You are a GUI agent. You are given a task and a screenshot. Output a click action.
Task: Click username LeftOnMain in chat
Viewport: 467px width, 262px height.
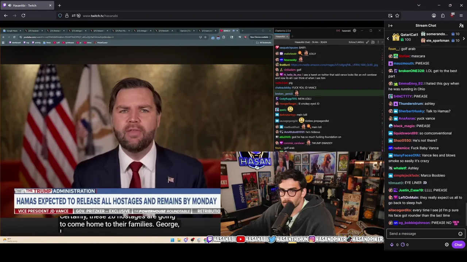click(408, 198)
